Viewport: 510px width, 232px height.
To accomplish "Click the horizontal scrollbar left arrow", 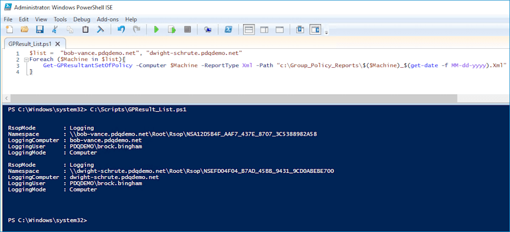I will [x=6, y=98].
